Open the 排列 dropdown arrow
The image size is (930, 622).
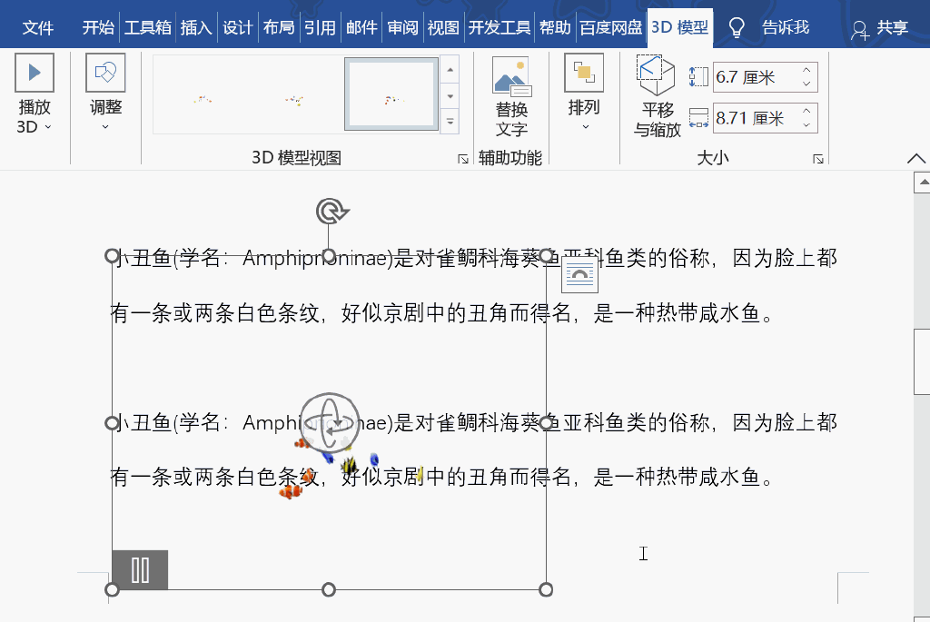click(x=587, y=127)
